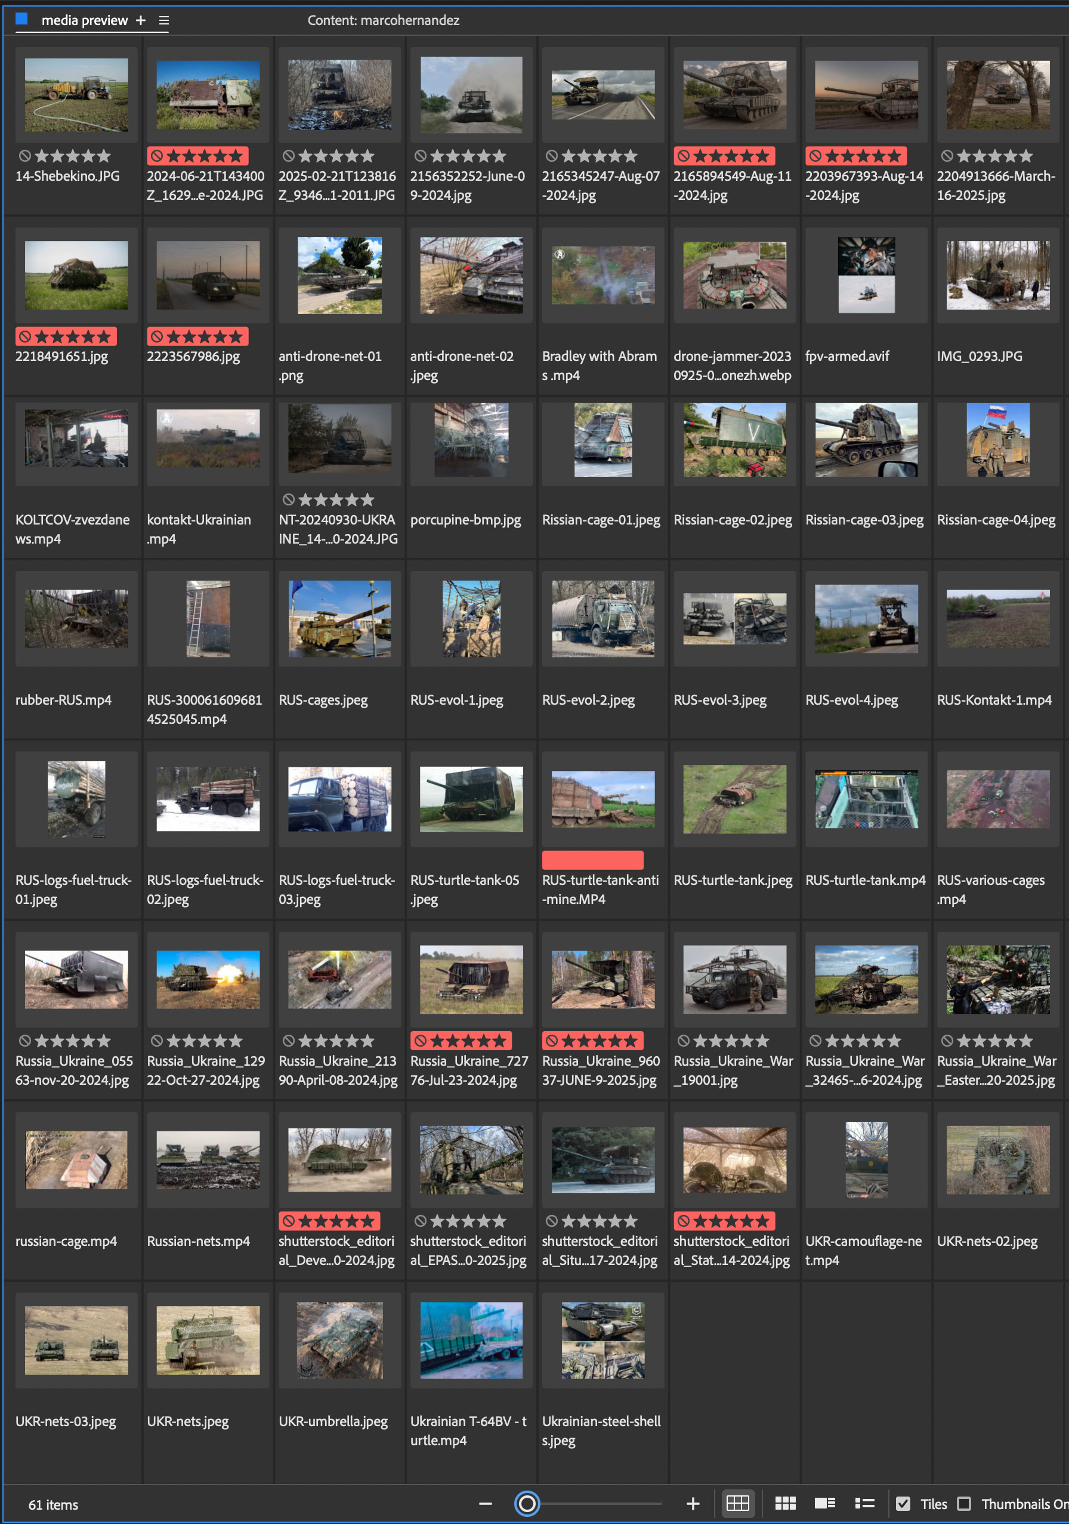Viewport: 1069px width, 1524px height.
Task: Uncheck the Tiles checkbox
Action: pos(903,1504)
